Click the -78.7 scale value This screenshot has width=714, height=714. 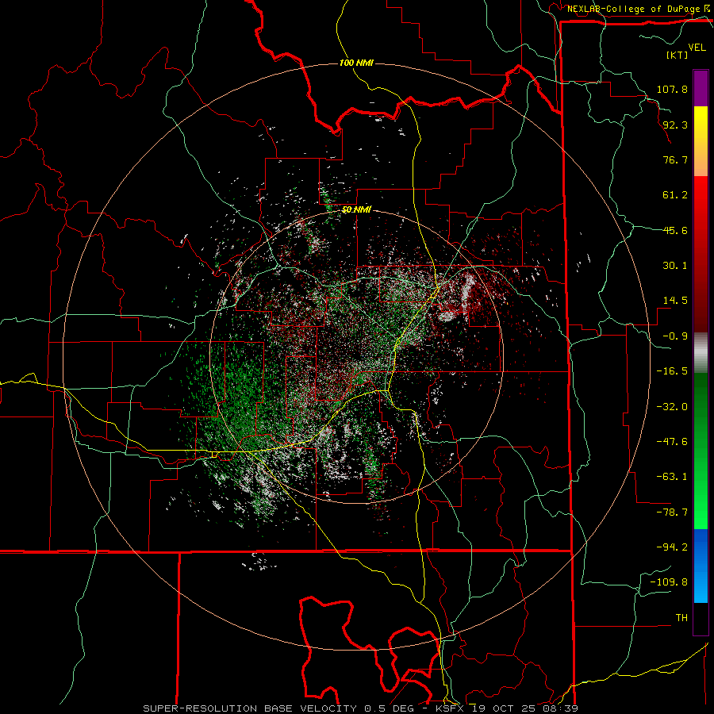tap(672, 512)
